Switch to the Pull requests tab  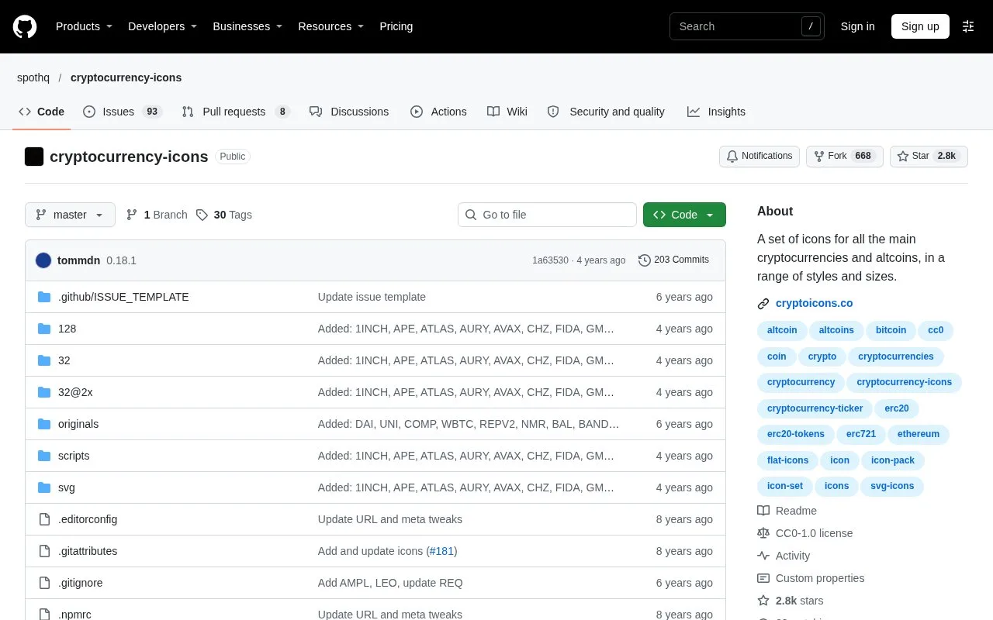point(236,112)
